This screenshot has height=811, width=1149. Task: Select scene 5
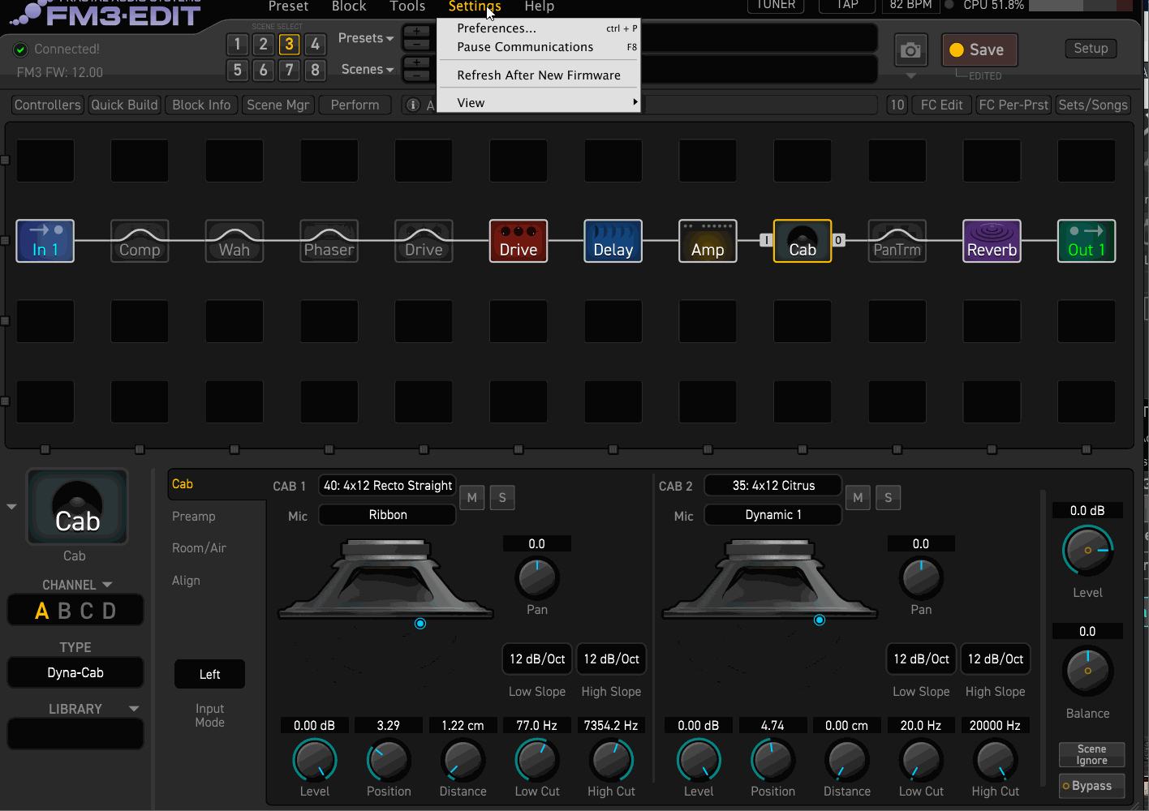tap(237, 70)
